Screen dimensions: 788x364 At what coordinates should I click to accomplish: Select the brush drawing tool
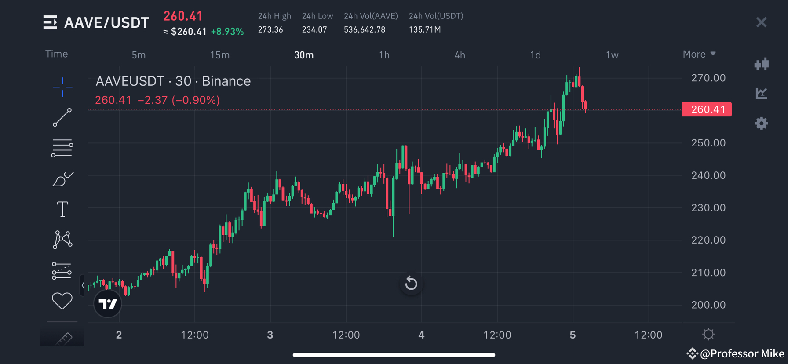(62, 178)
